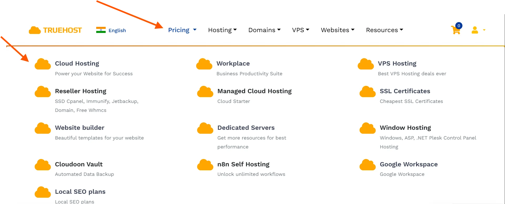
Task: Click the cloud icon beside Dedicated Servers
Action: tap(205, 128)
